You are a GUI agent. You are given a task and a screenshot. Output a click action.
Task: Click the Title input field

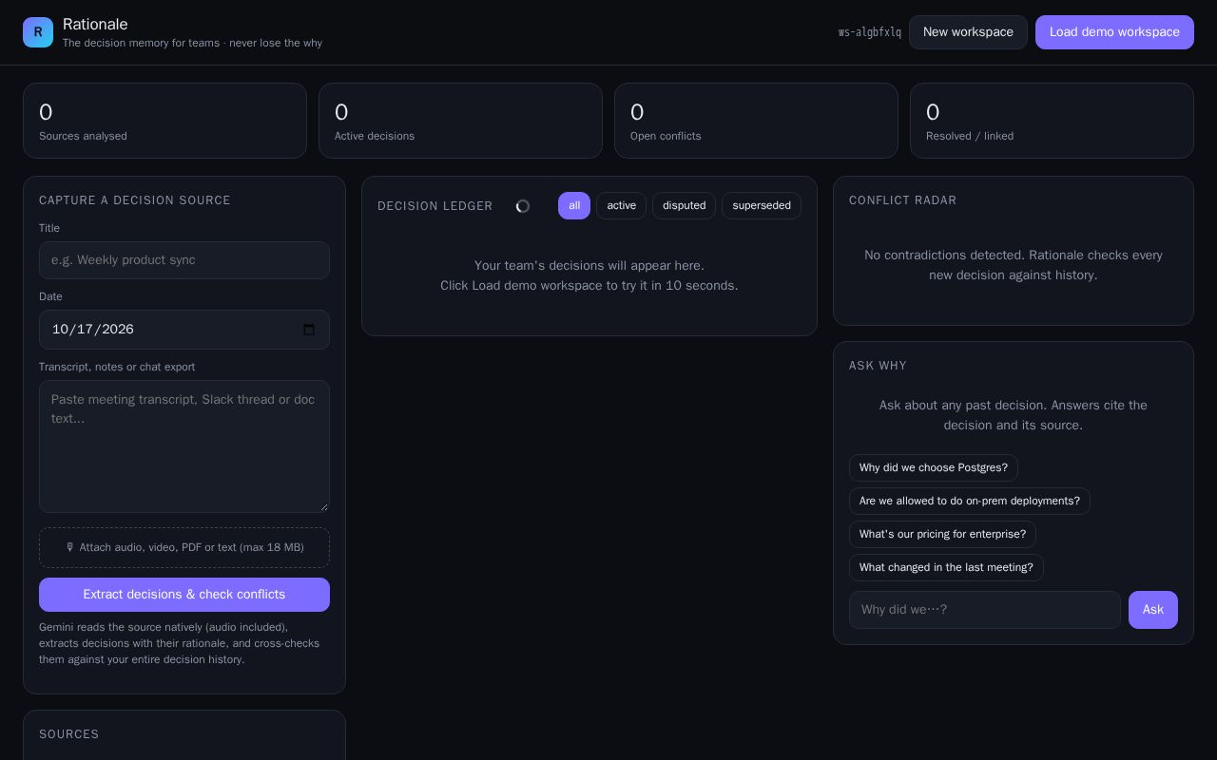tap(184, 260)
